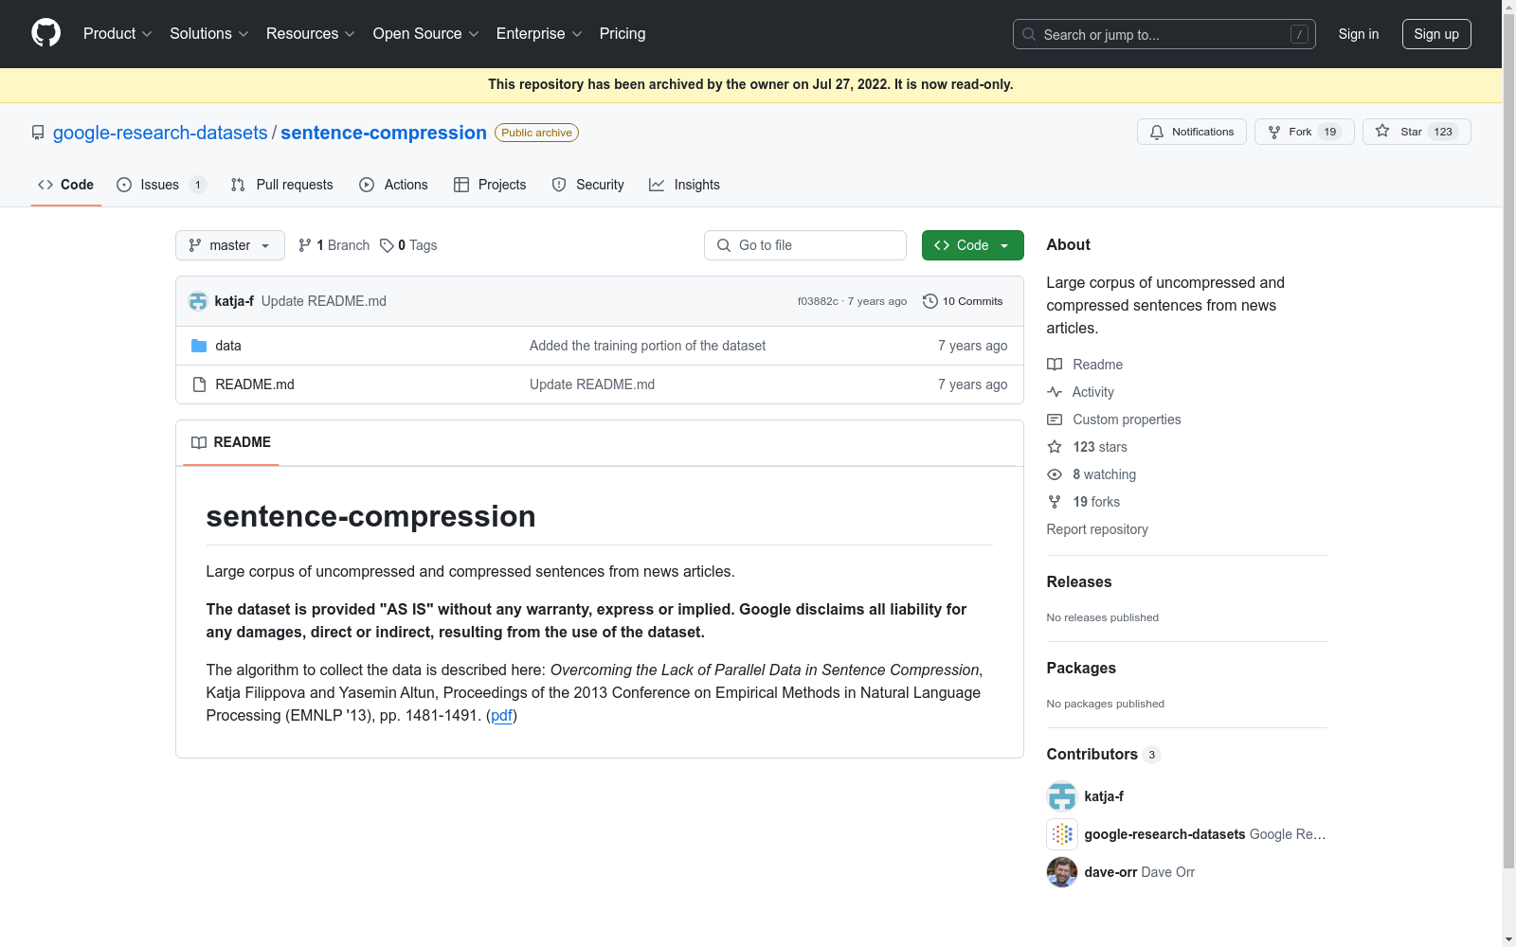Screen dimensions: 1516x947
Task: Click the Go to file input
Action: tap(805, 245)
